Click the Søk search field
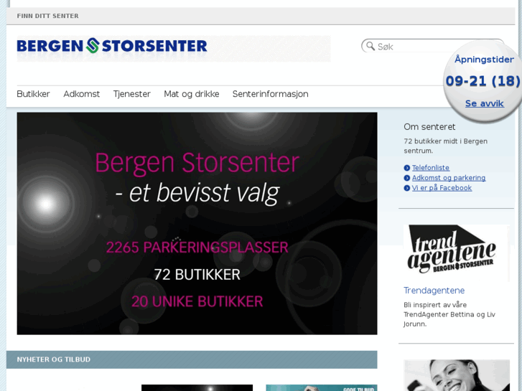Screen dimensions: 522x391 pos(433,46)
